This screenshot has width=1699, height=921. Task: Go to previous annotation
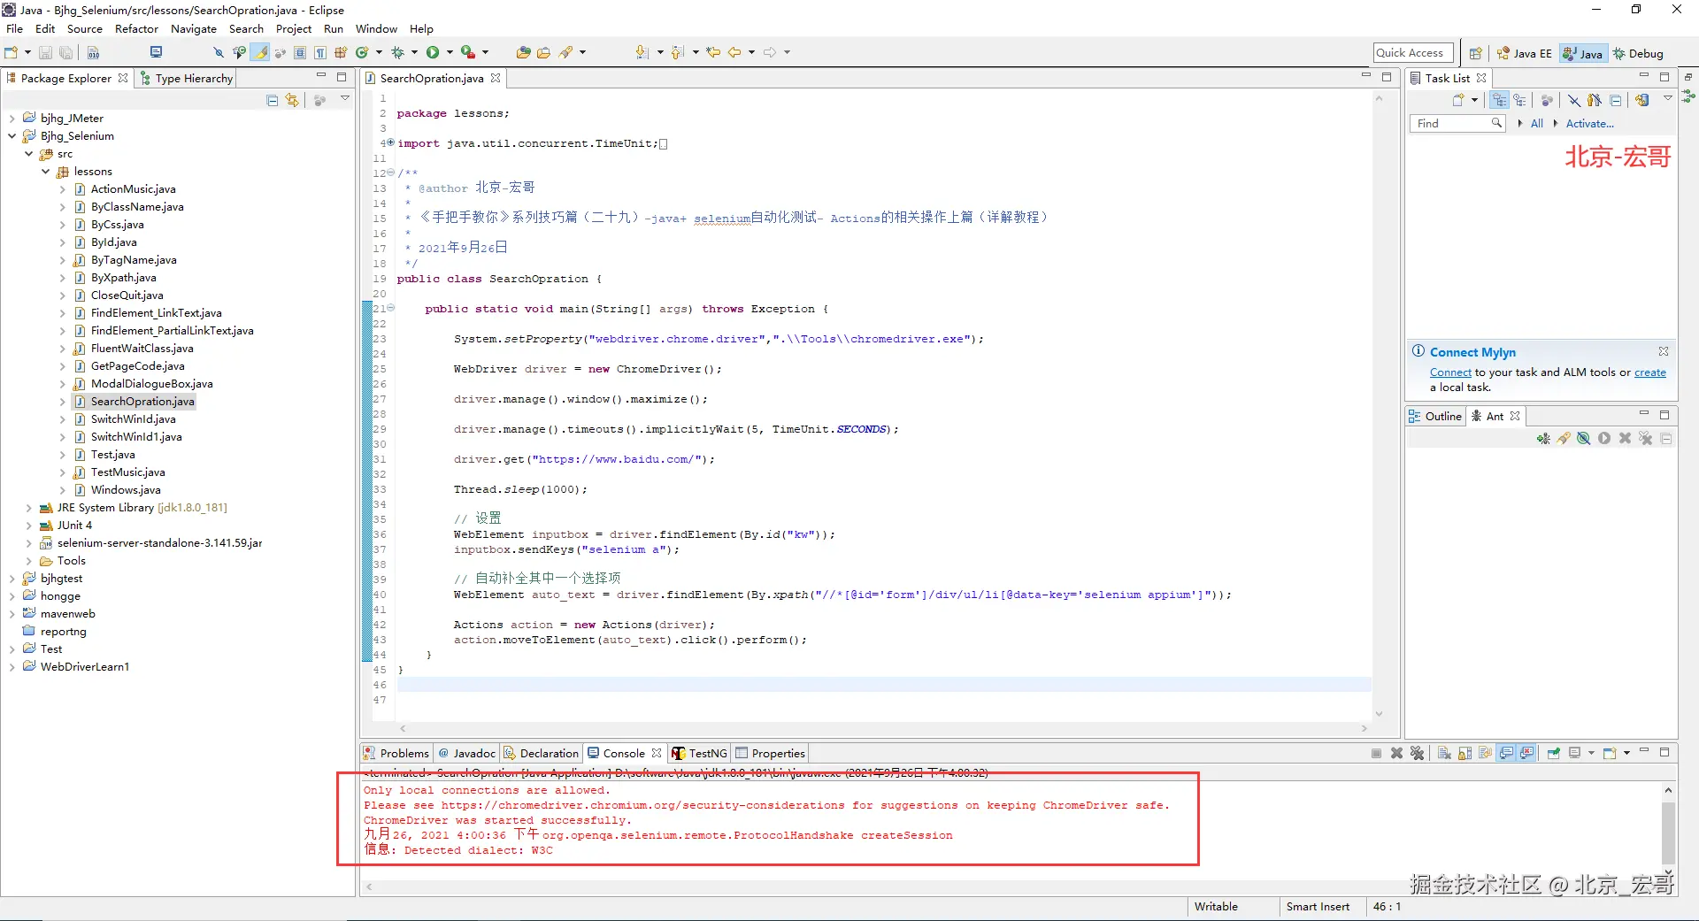tap(677, 53)
